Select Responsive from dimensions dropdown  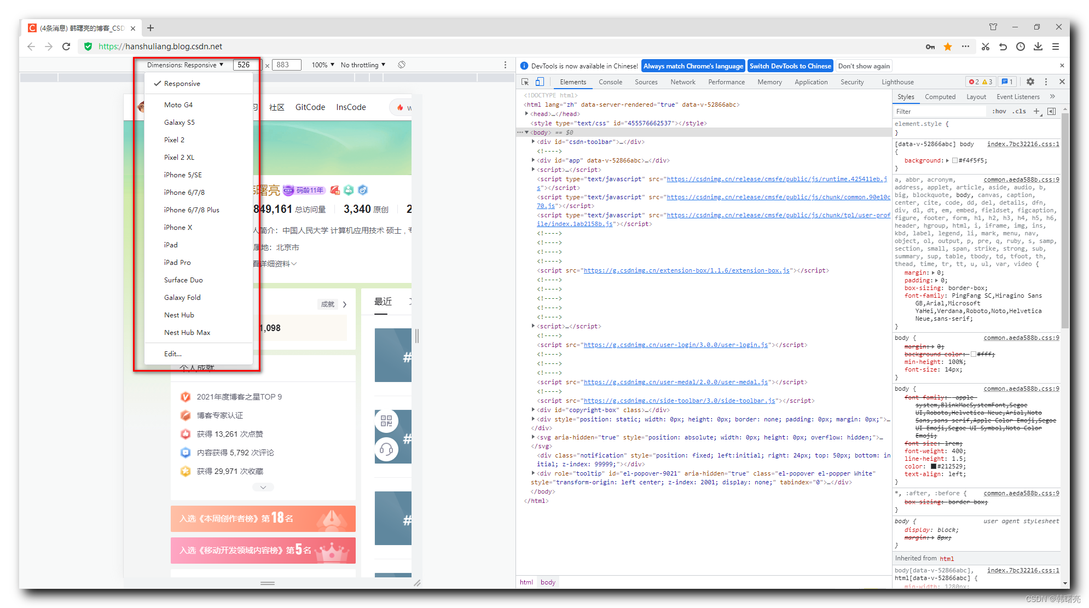pyautogui.click(x=182, y=83)
